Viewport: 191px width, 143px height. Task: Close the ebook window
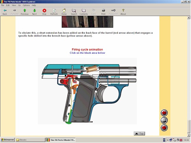(x=189, y=2)
